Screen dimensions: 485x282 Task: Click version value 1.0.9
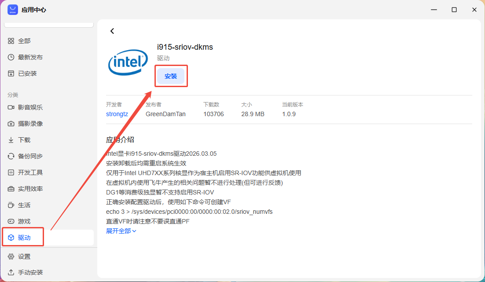289,114
